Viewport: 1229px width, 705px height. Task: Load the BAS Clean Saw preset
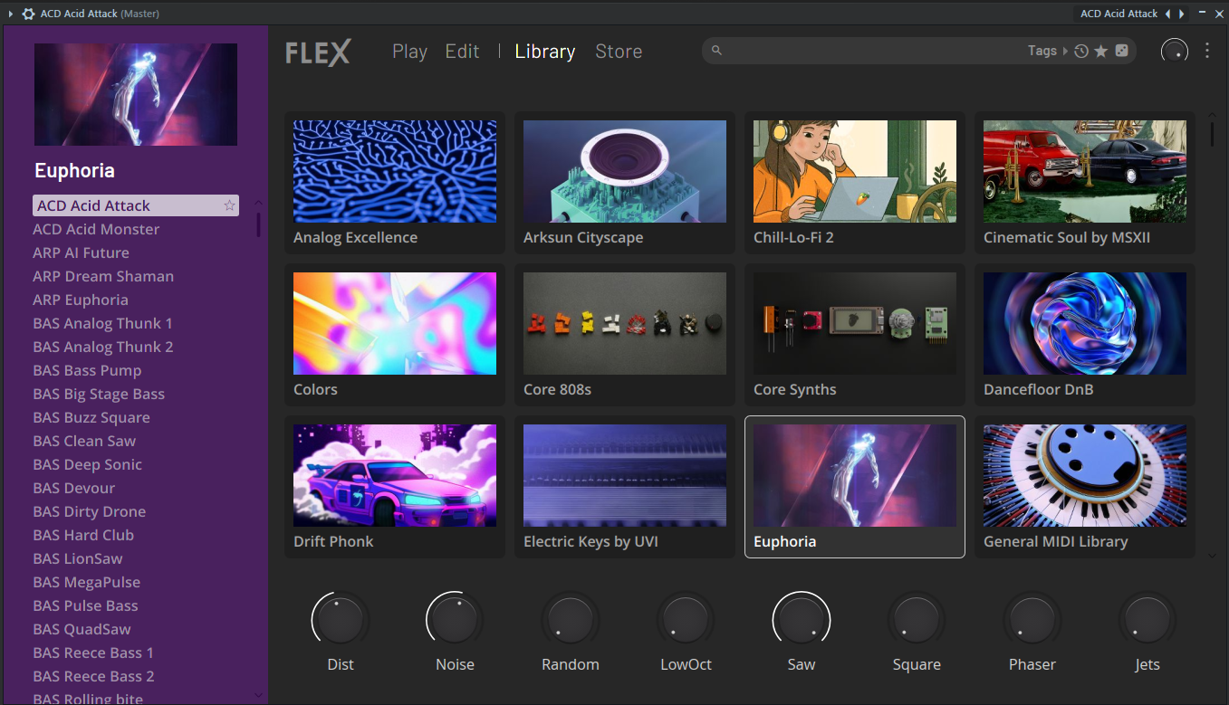(84, 441)
